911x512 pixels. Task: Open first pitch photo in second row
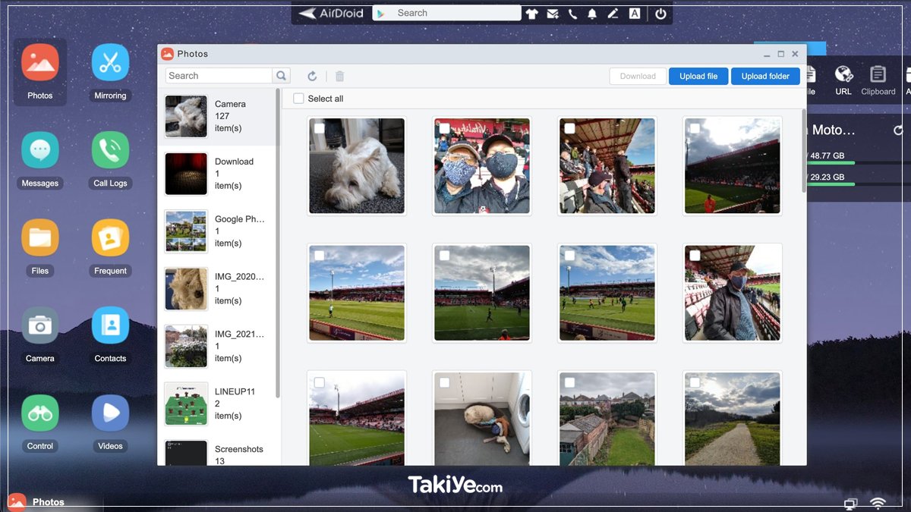pyautogui.click(x=357, y=293)
